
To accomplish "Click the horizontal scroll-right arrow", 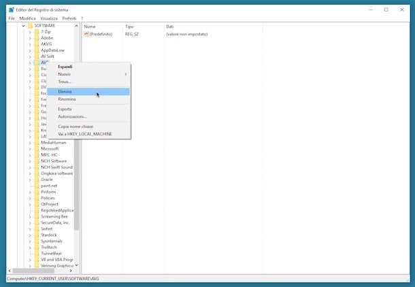I will click(x=71, y=271).
